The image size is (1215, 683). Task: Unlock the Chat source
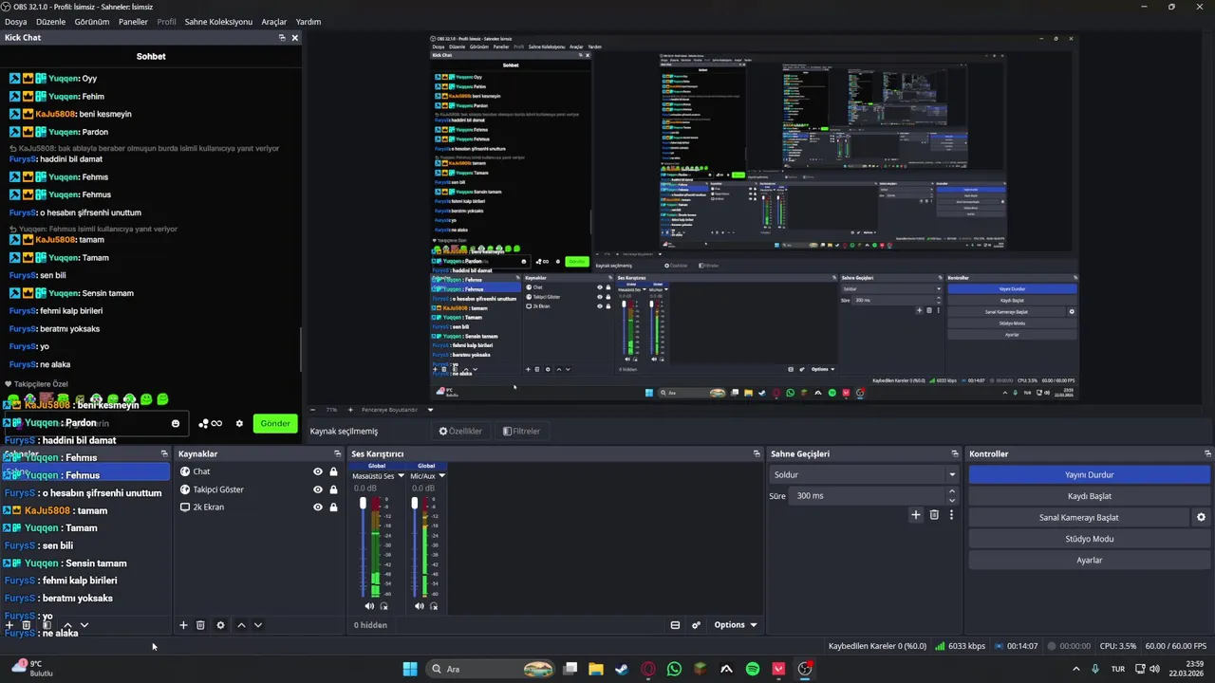point(333,471)
